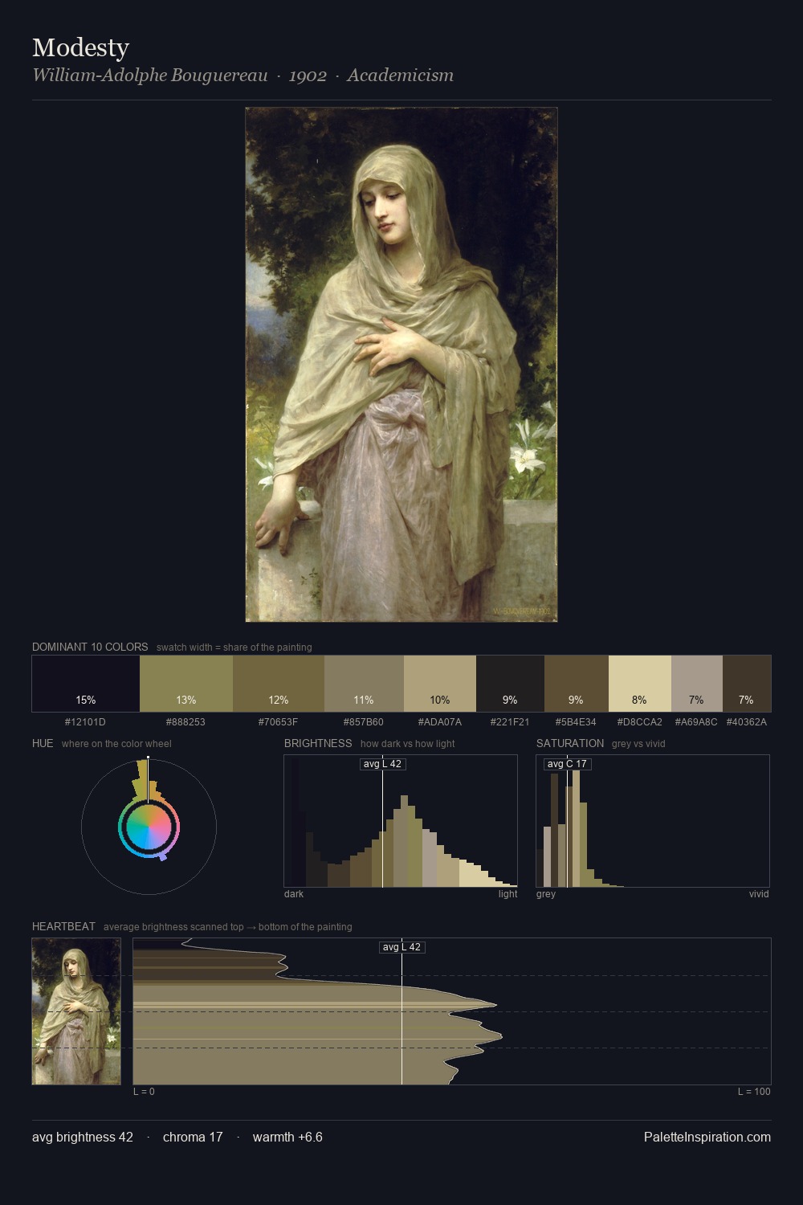Click the 'avg L 42' label in Brightness

coord(382,764)
